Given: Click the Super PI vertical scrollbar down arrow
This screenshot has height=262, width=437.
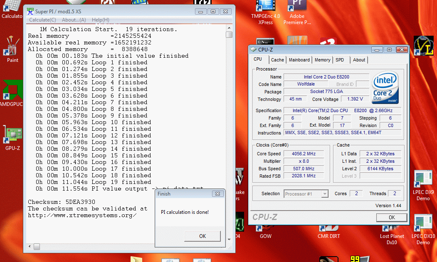Looking at the screenshot, I should tap(229, 240).
